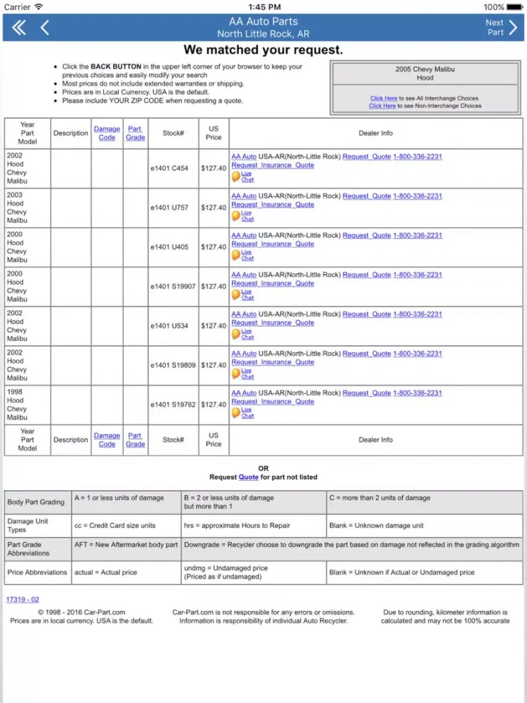Tap AFT = New Aftermarket body part
This screenshot has width=527, height=703.
[126, 545]
